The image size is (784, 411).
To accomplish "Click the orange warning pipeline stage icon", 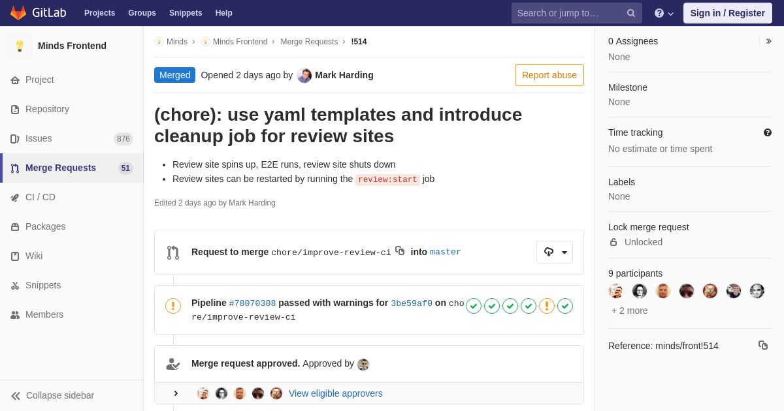I will pos(547,306).
